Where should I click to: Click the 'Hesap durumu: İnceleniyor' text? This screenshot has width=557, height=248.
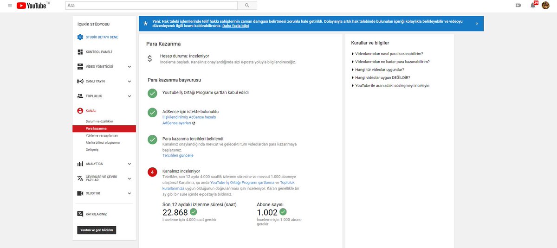[184, 56]
